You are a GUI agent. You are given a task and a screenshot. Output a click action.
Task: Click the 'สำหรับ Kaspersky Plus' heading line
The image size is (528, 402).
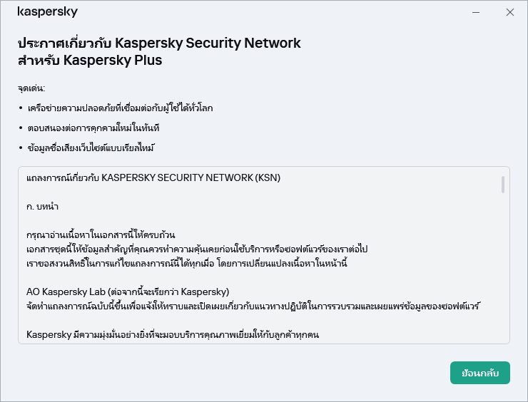pos(90,60)
